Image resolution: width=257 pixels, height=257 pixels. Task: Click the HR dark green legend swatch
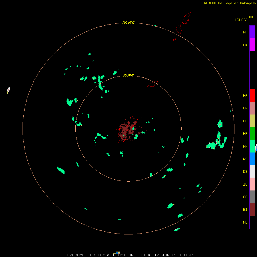[x=252, y=134]
